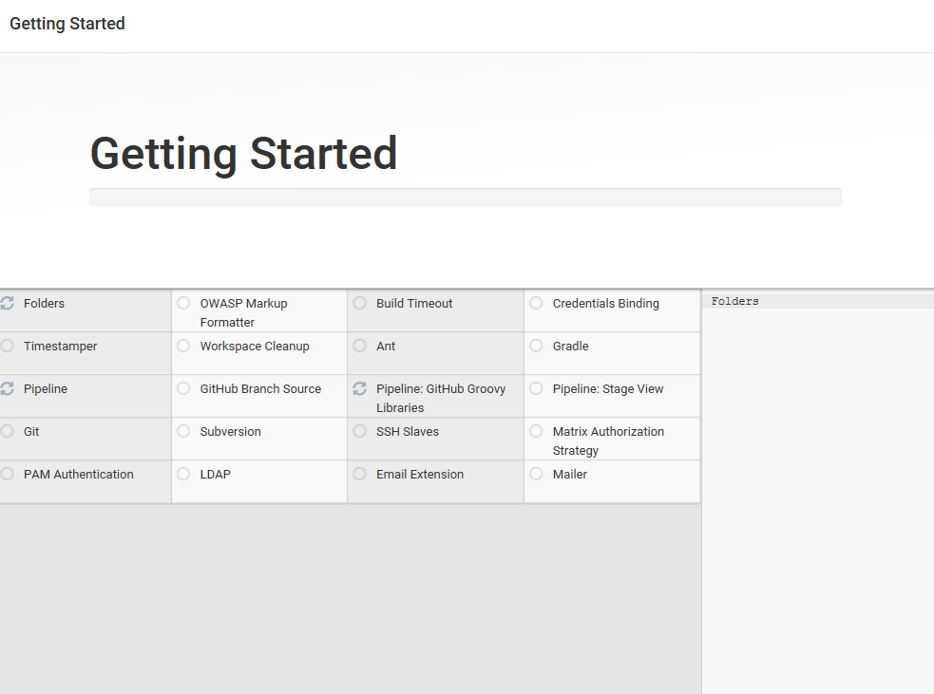
Task: Click the pending circle beside PAM Authentication
Action: (x=8, y=475)
